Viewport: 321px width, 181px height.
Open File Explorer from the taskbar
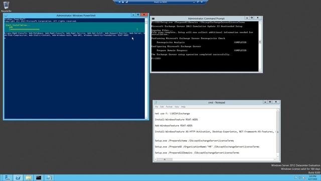coord(28,177)
